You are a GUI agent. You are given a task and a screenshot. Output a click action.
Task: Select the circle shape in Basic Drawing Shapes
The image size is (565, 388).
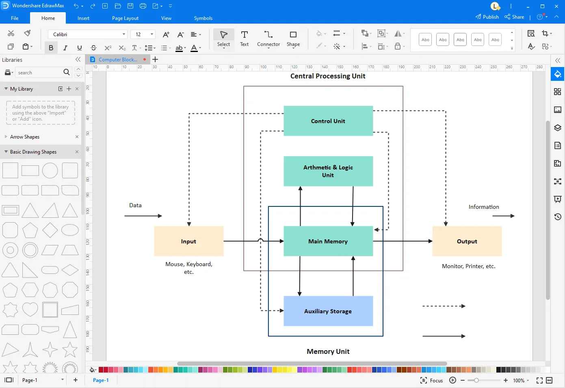pyautogui.click(x=50, y=171)
